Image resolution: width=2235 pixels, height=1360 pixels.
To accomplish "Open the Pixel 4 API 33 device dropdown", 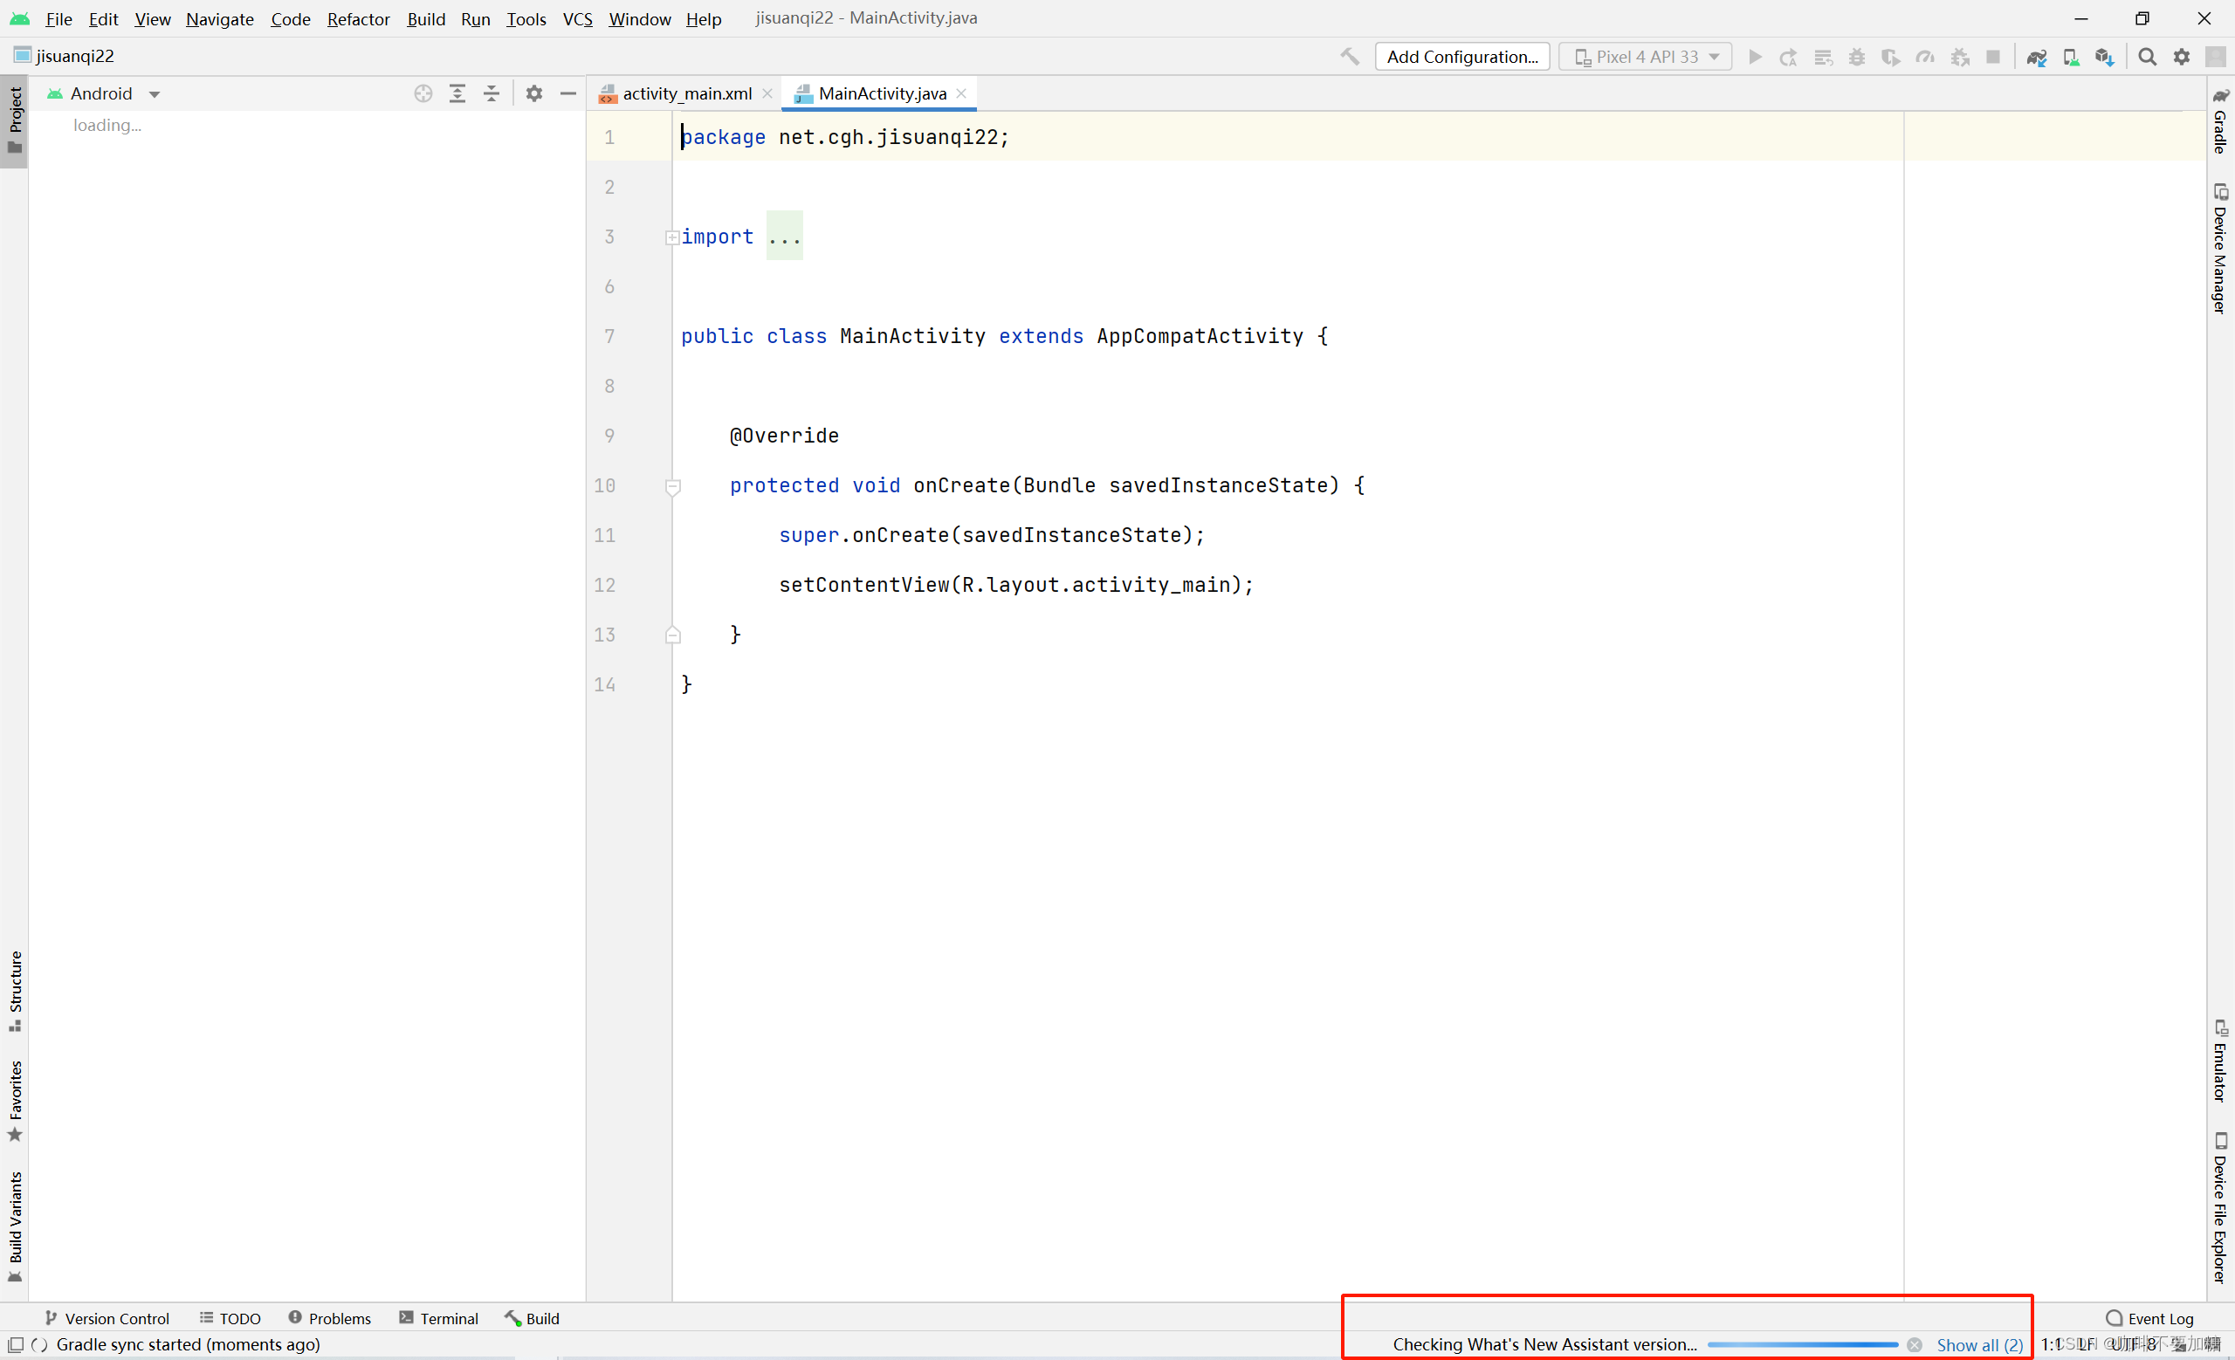I will [1646, 57].
